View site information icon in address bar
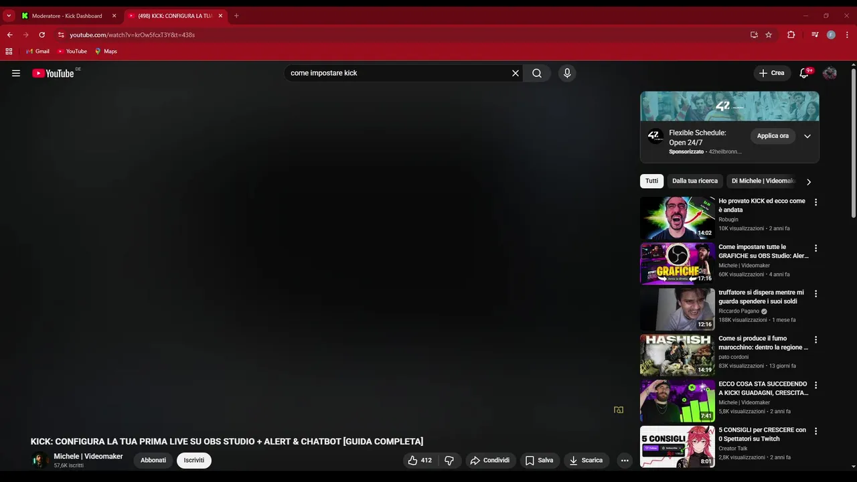This screenshot has width=857, height=482. tap(61, 35)
